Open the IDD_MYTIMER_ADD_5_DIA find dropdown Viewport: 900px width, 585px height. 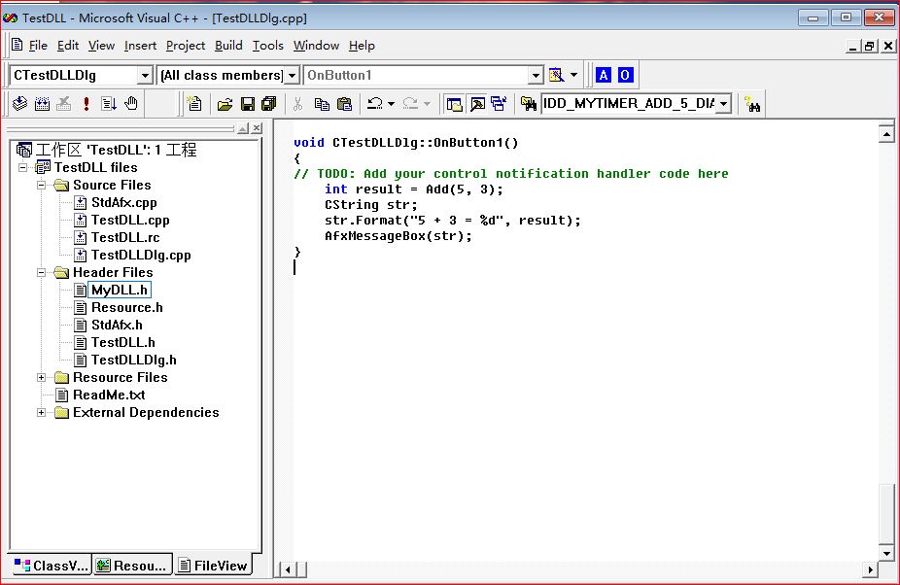click(x=724, y=104)
